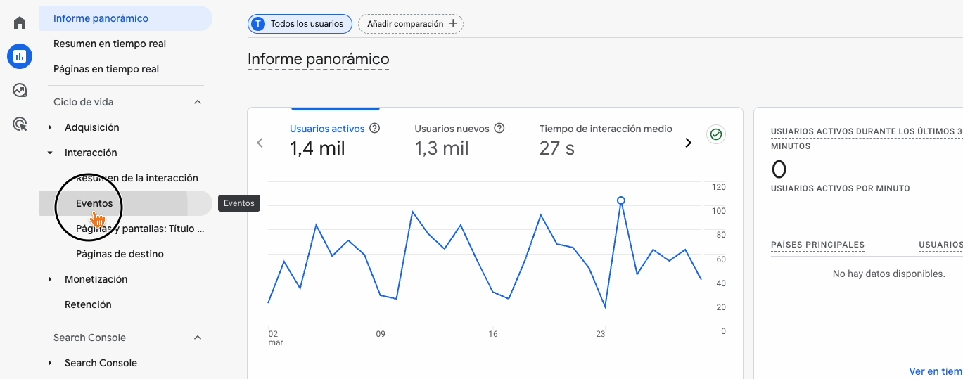Show previous metrics with left arrow

260,143
